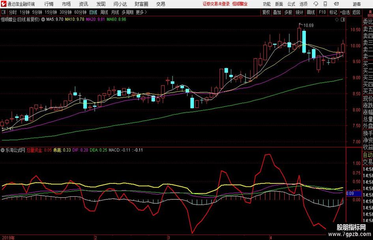Click the 7.41 low price marker
This screenshot has width=373, height=240.
pyautogui.click(x=9, y=129)
